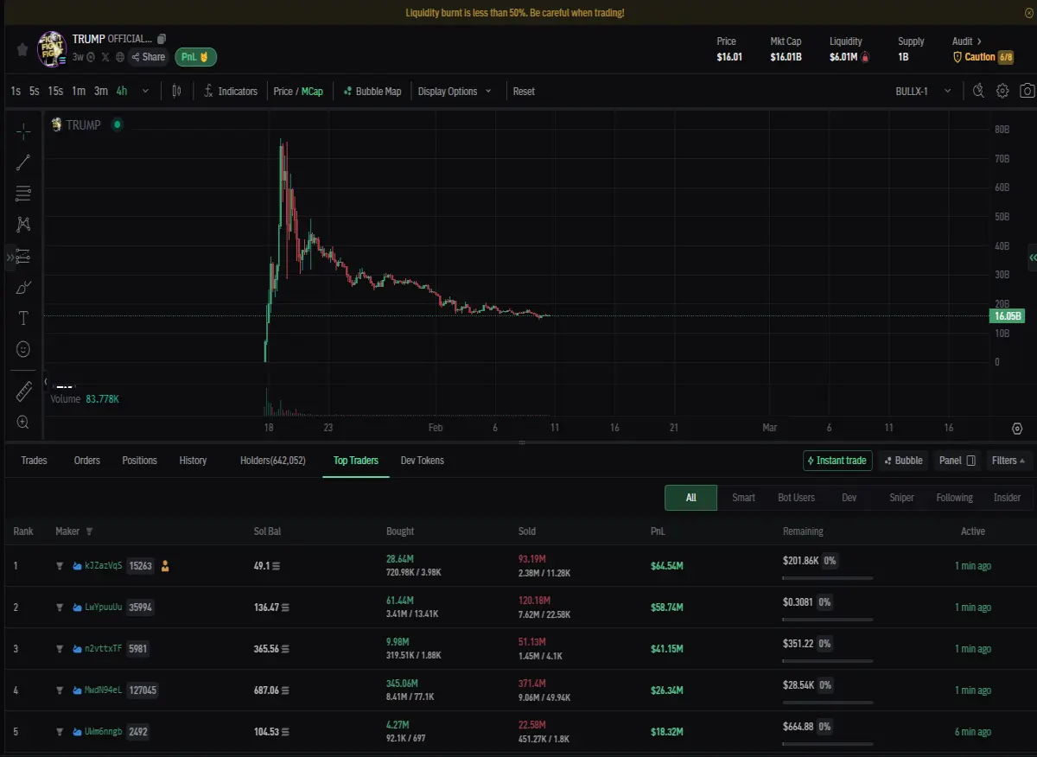Open chart settings gear in top toolbar

[1002, 91]
